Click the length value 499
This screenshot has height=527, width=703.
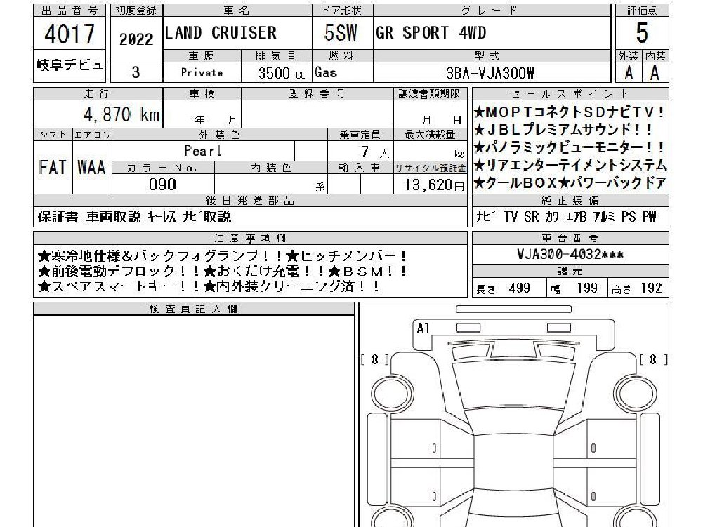tap(520, 288)
